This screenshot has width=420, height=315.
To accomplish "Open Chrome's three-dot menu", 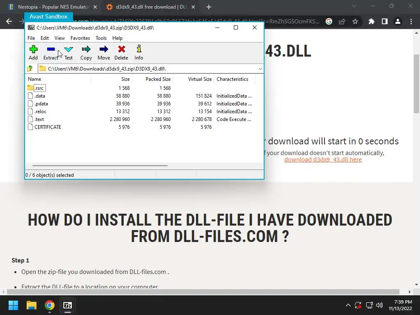I will click(411, 21).
